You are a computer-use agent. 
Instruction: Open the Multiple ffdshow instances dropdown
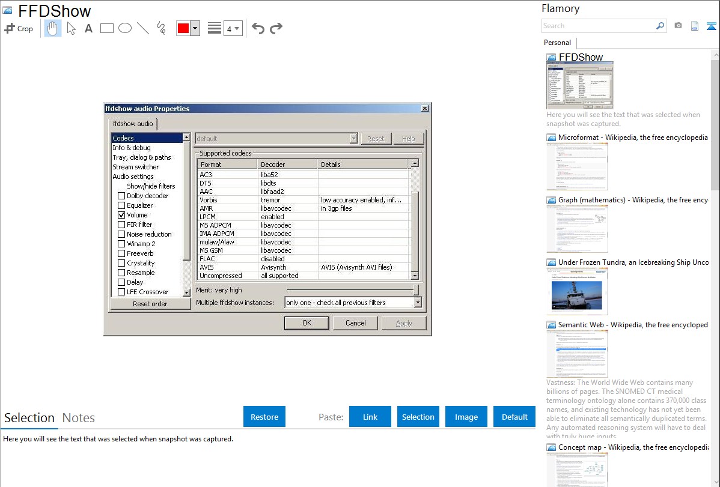(418, 303)
